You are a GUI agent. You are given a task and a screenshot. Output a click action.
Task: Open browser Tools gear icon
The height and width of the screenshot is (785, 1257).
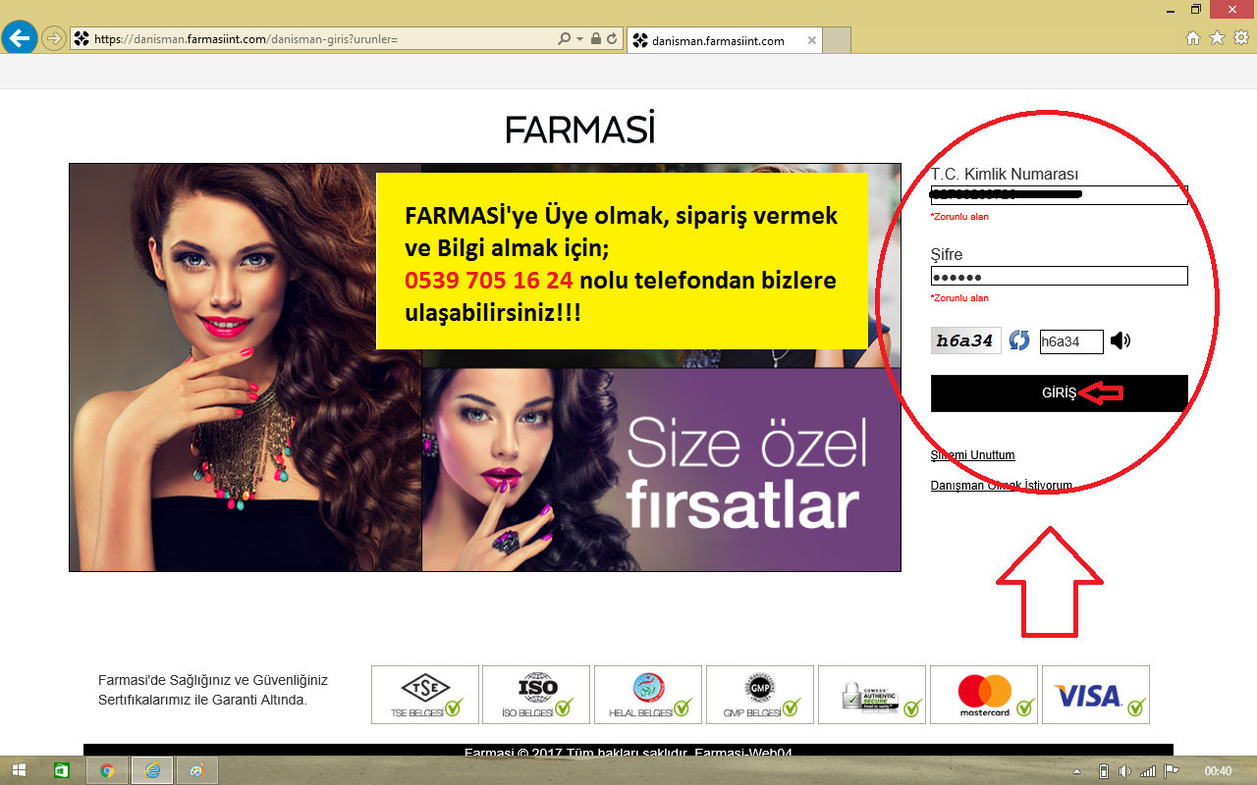1240,38
